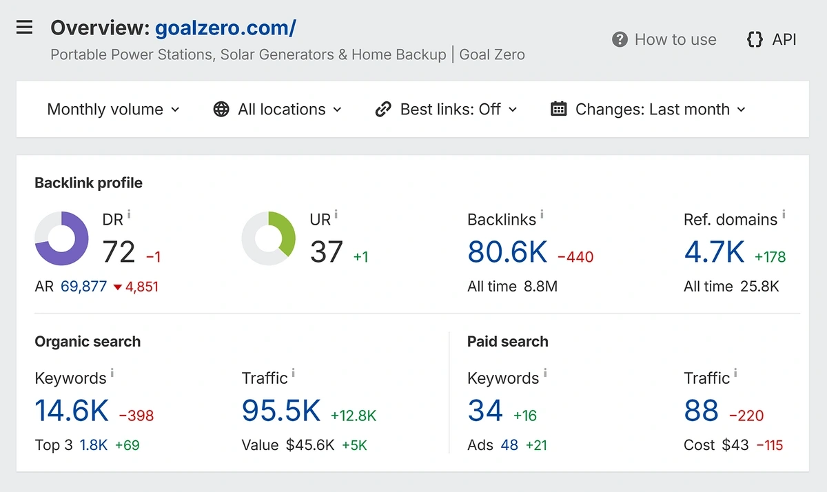Click the purple DR donut chart
This screenshot has width=827, height=492.
61,238
